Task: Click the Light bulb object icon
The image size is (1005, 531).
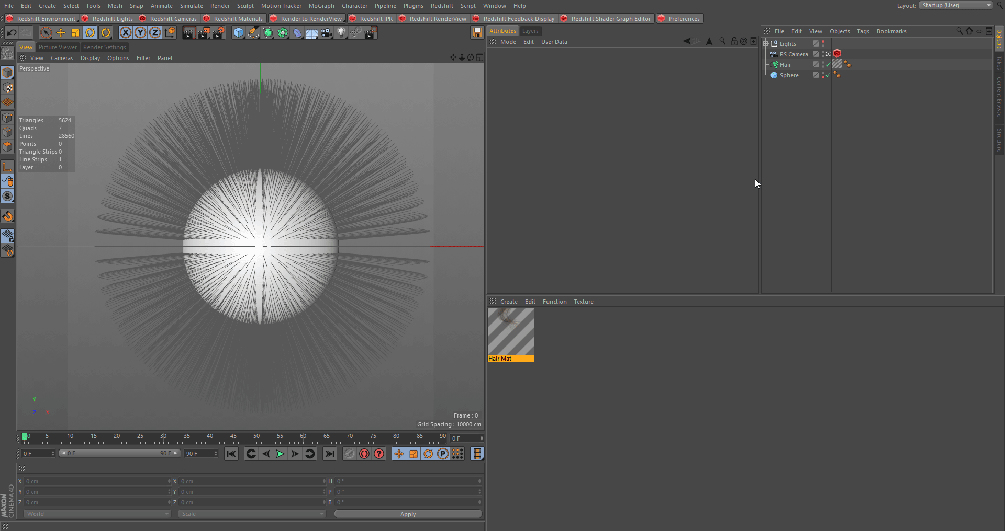Action: tap(341, 33)
